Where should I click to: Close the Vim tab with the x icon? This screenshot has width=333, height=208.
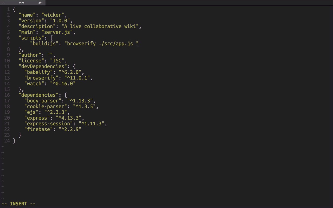coord(3,3)
